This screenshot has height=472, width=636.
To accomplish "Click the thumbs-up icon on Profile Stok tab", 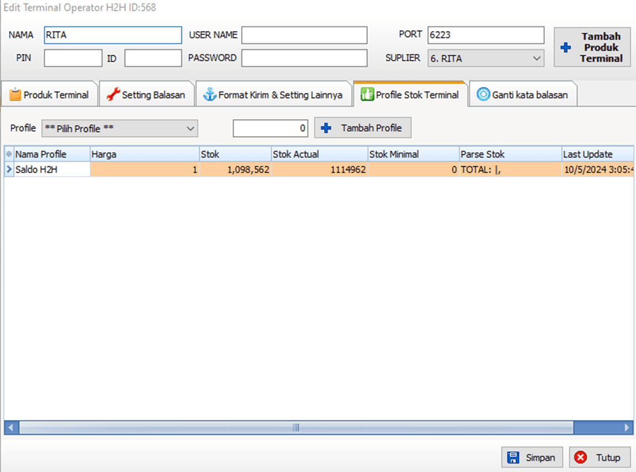I will coord(367,95).
